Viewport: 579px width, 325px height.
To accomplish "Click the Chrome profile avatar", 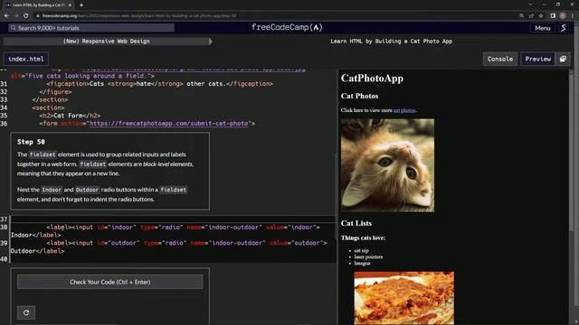I will click(563, 16).
